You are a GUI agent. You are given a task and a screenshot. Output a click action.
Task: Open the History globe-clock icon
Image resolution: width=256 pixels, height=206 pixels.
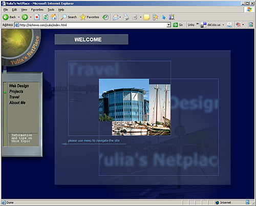(x=105, y=17)
